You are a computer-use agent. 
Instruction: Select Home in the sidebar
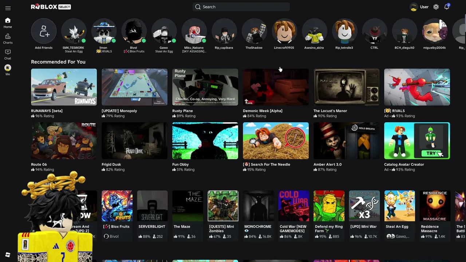[x=8, y=23]
